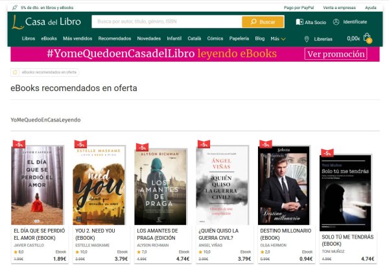389x271 pixels.
Task: Select the Más vendidos menu item
Action: click(x=77, y=38)
